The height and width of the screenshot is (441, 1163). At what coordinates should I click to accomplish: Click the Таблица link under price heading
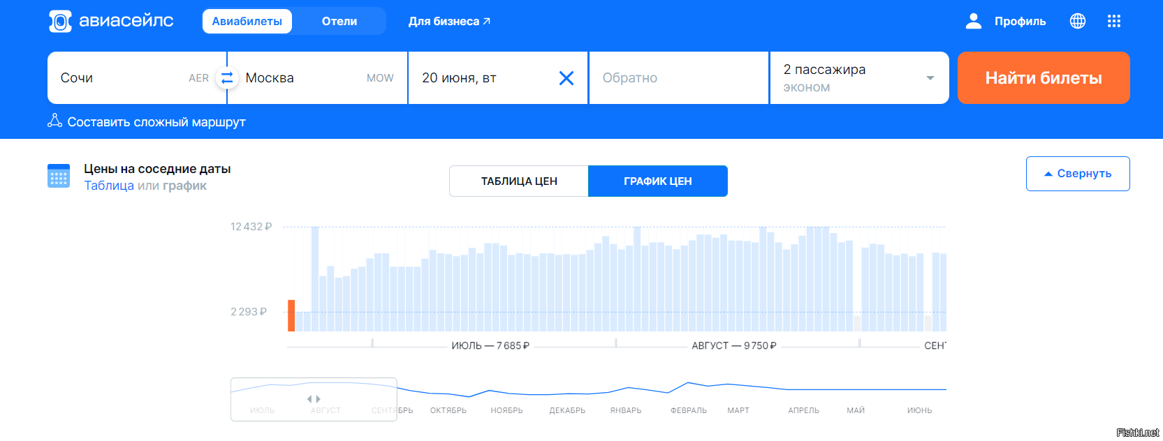click(x=109, y=186)
